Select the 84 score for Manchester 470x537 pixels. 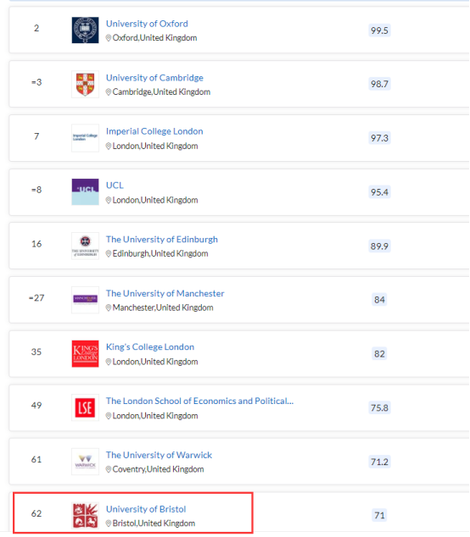tap(379, 300)
